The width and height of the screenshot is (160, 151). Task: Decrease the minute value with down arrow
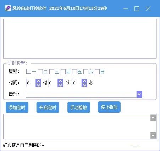[60, 85]
